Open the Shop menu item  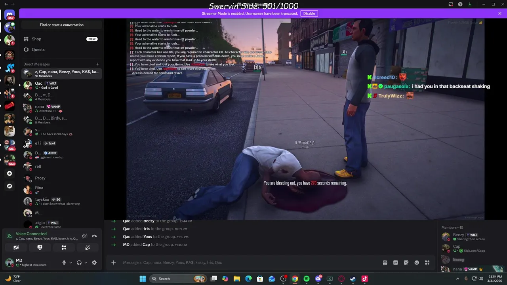pos(61,39)
